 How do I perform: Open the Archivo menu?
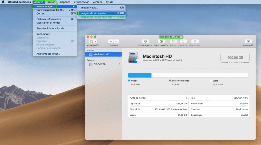pos(39,2)
